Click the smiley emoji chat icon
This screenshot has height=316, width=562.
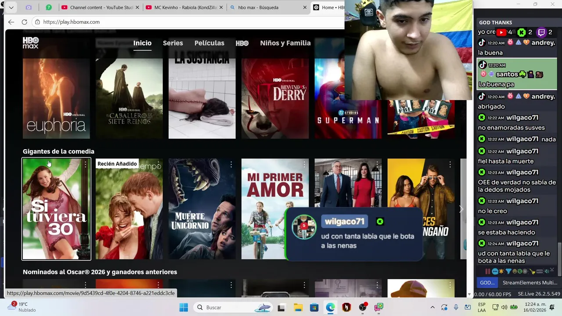click(x=515, y=271)
